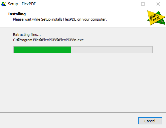This screenshot has height=128, width=166.
Task: Click the Setup - FlexPDE title text
Action: click(22, 4)
